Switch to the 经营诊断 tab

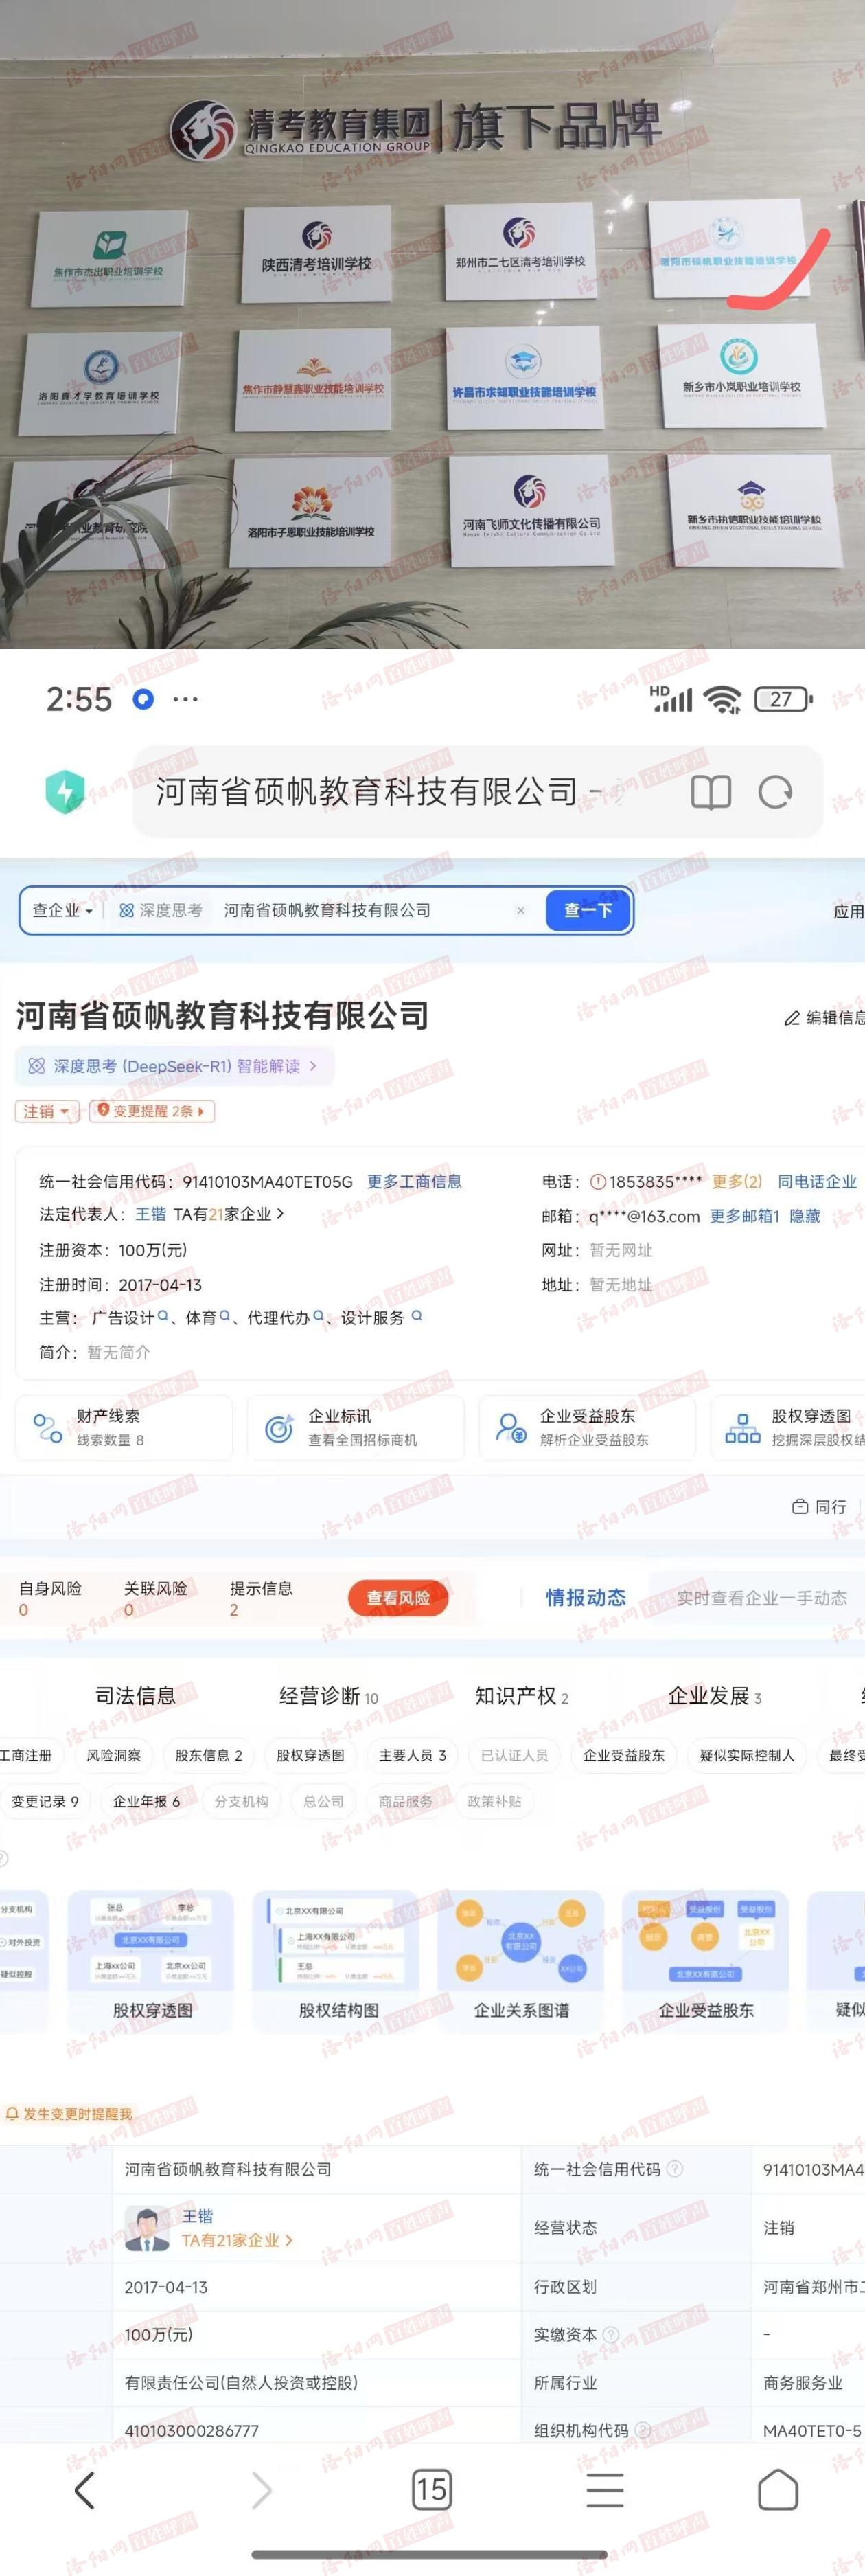pyautogui.click(x=329, y=1695)
